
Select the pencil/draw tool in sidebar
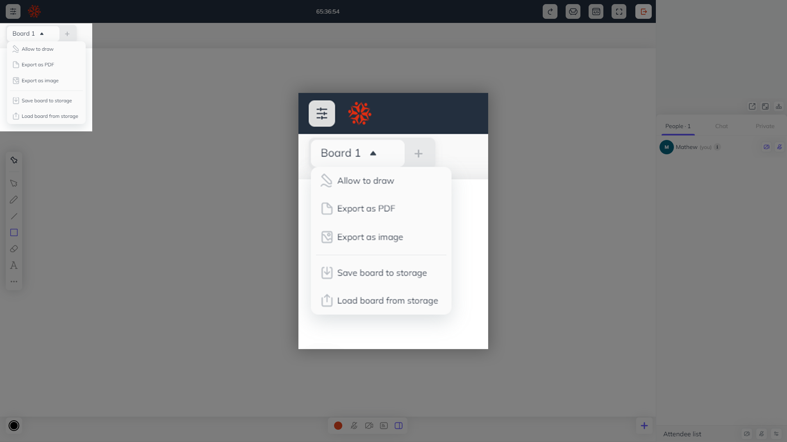(14, 200)
